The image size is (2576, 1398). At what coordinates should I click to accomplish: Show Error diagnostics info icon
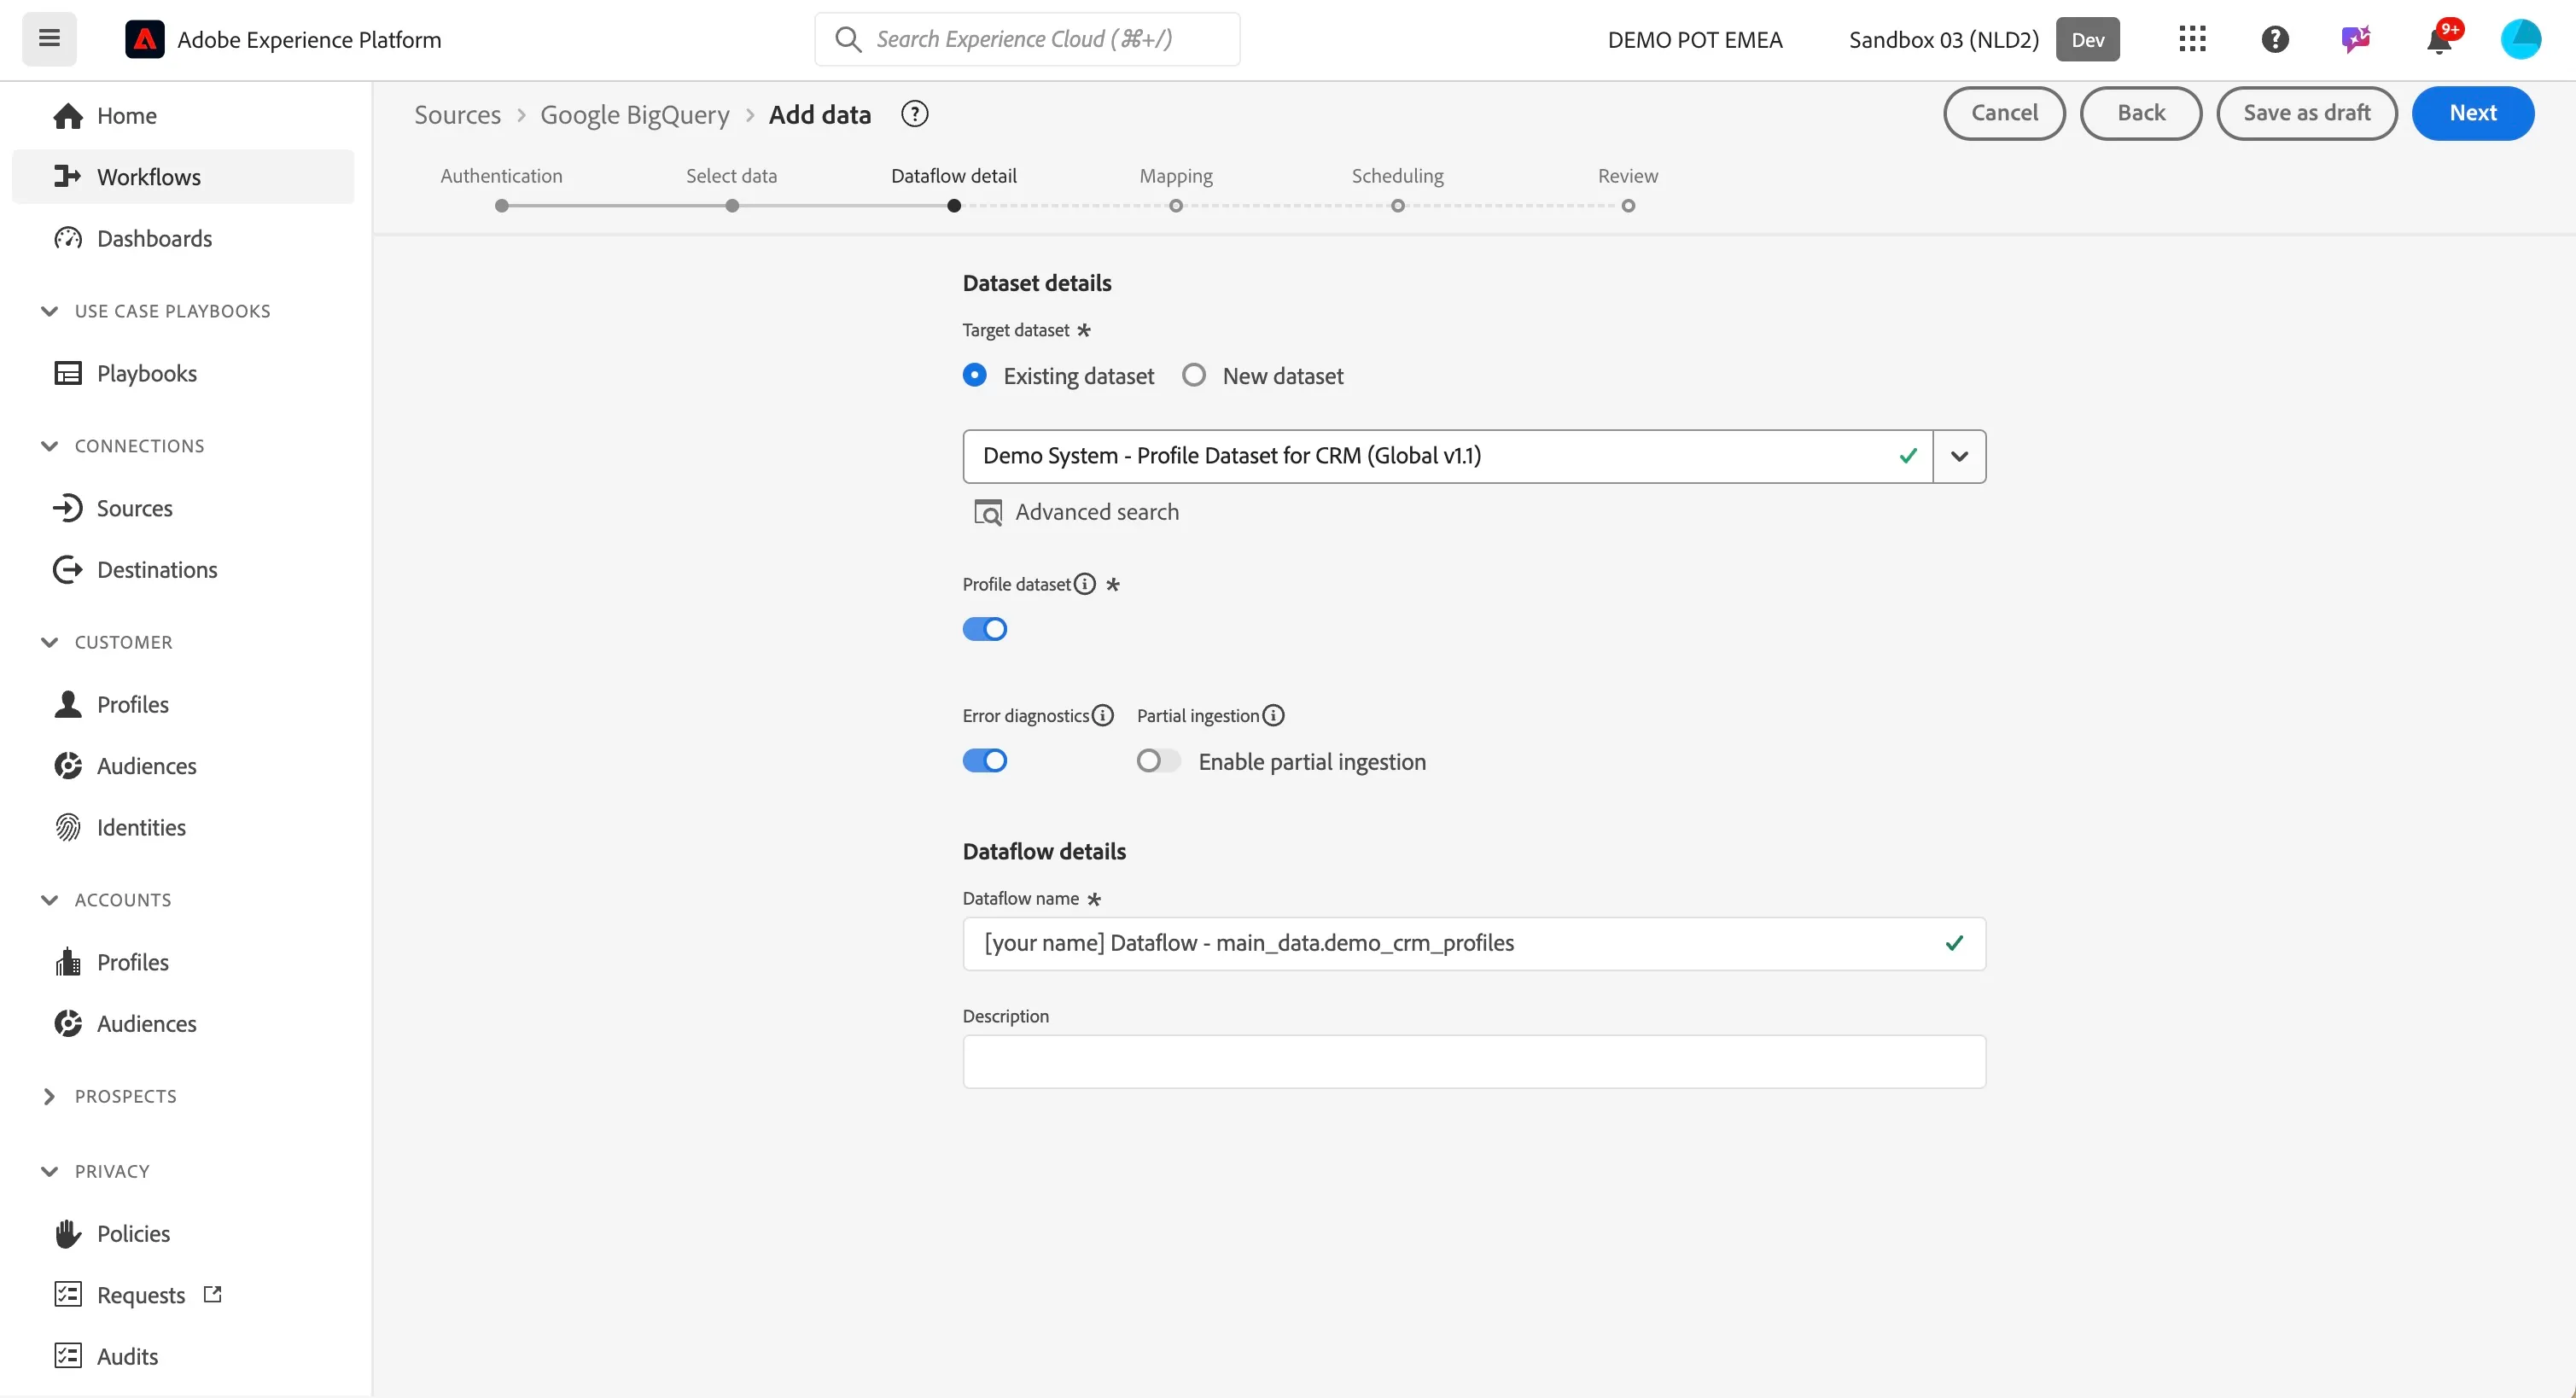pos(1103,715)
